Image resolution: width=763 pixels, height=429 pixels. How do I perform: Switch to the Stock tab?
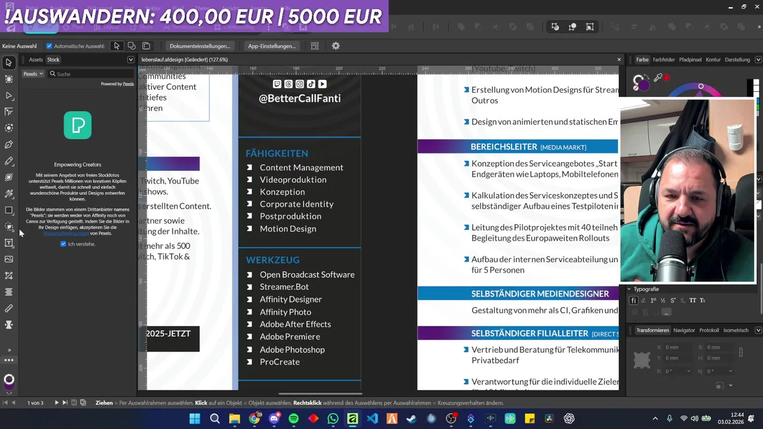tap(53, 60)
